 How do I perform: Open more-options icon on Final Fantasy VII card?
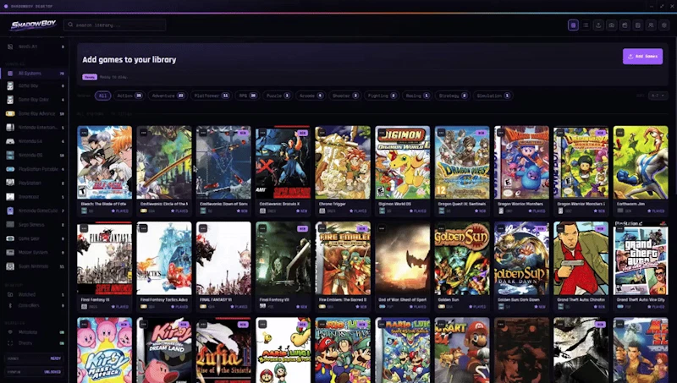[262, 228]
